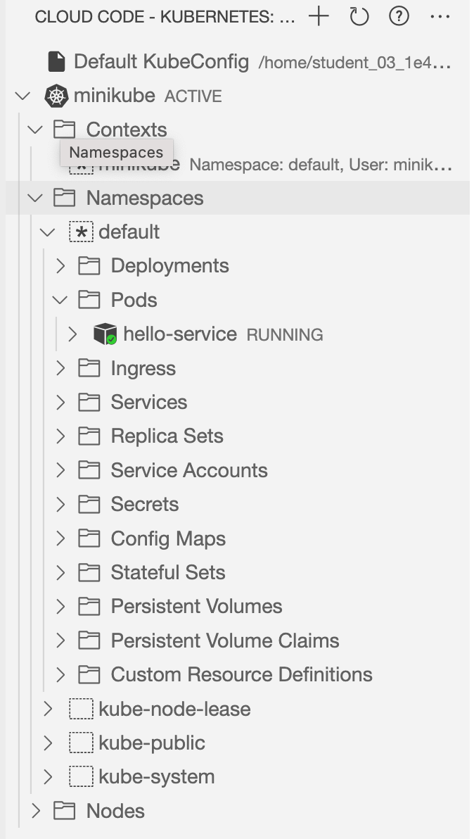The height and width of the screenshot is (839, 474).
Task: Open the more actions ellipsis menu
Action: click(x=440, y=16)
